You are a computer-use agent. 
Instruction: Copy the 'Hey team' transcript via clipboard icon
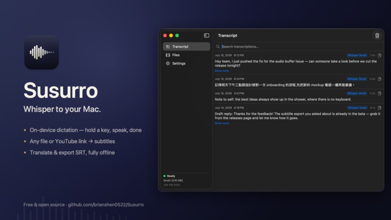(x=379, y=55)
